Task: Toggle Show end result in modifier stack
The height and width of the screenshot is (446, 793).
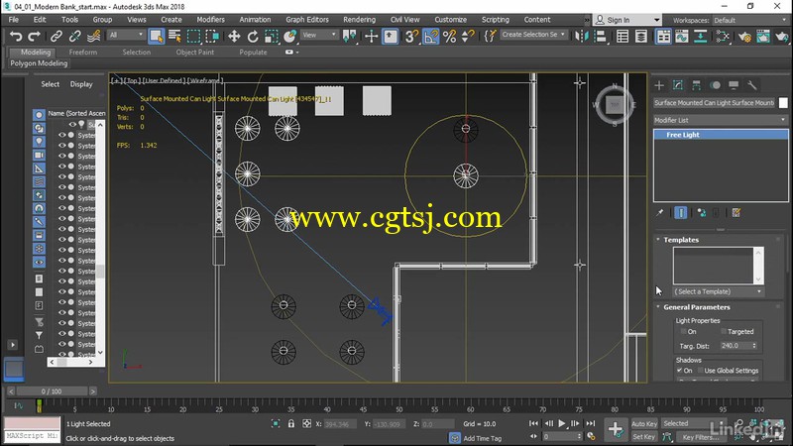Action: (681, 213)
